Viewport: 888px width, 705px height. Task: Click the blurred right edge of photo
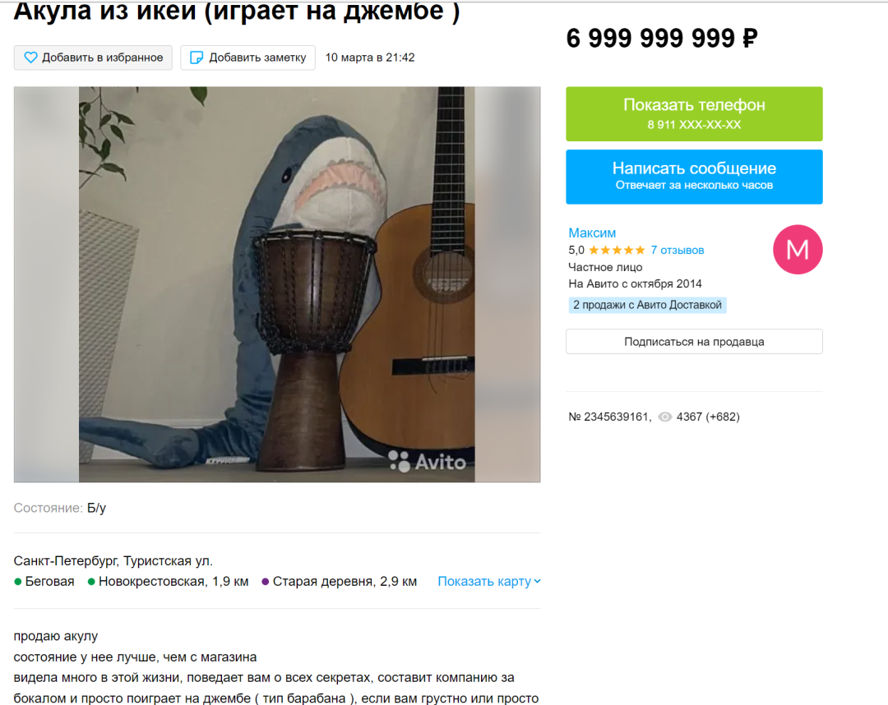click(x=507, y=284)
